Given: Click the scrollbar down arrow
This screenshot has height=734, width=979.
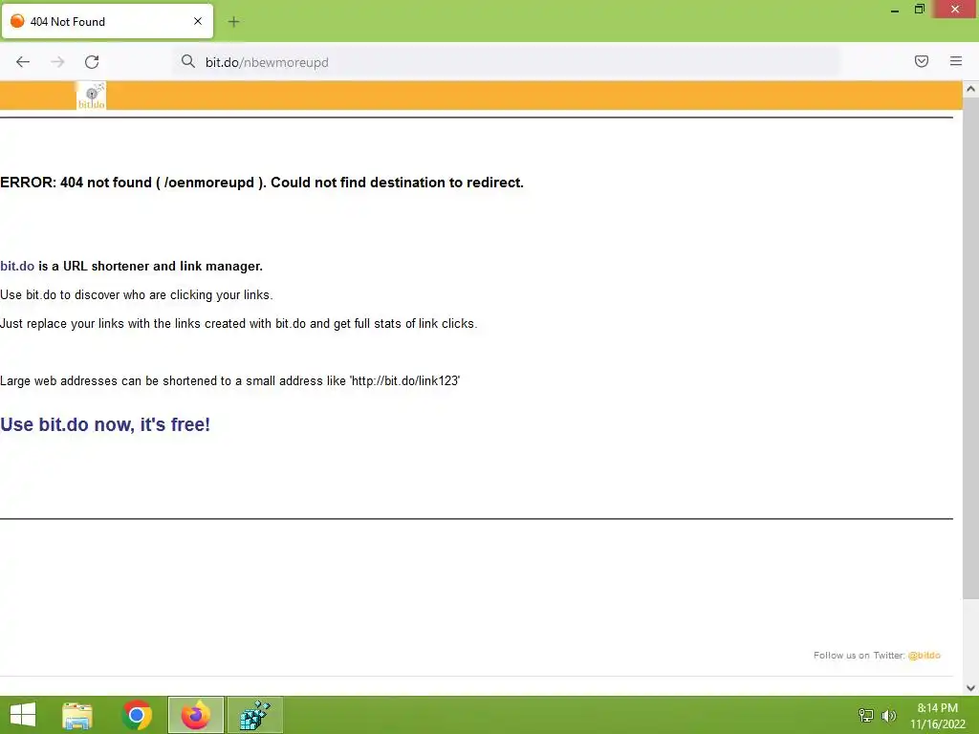Looking at the screenshot, I should [x=970, y=688].
